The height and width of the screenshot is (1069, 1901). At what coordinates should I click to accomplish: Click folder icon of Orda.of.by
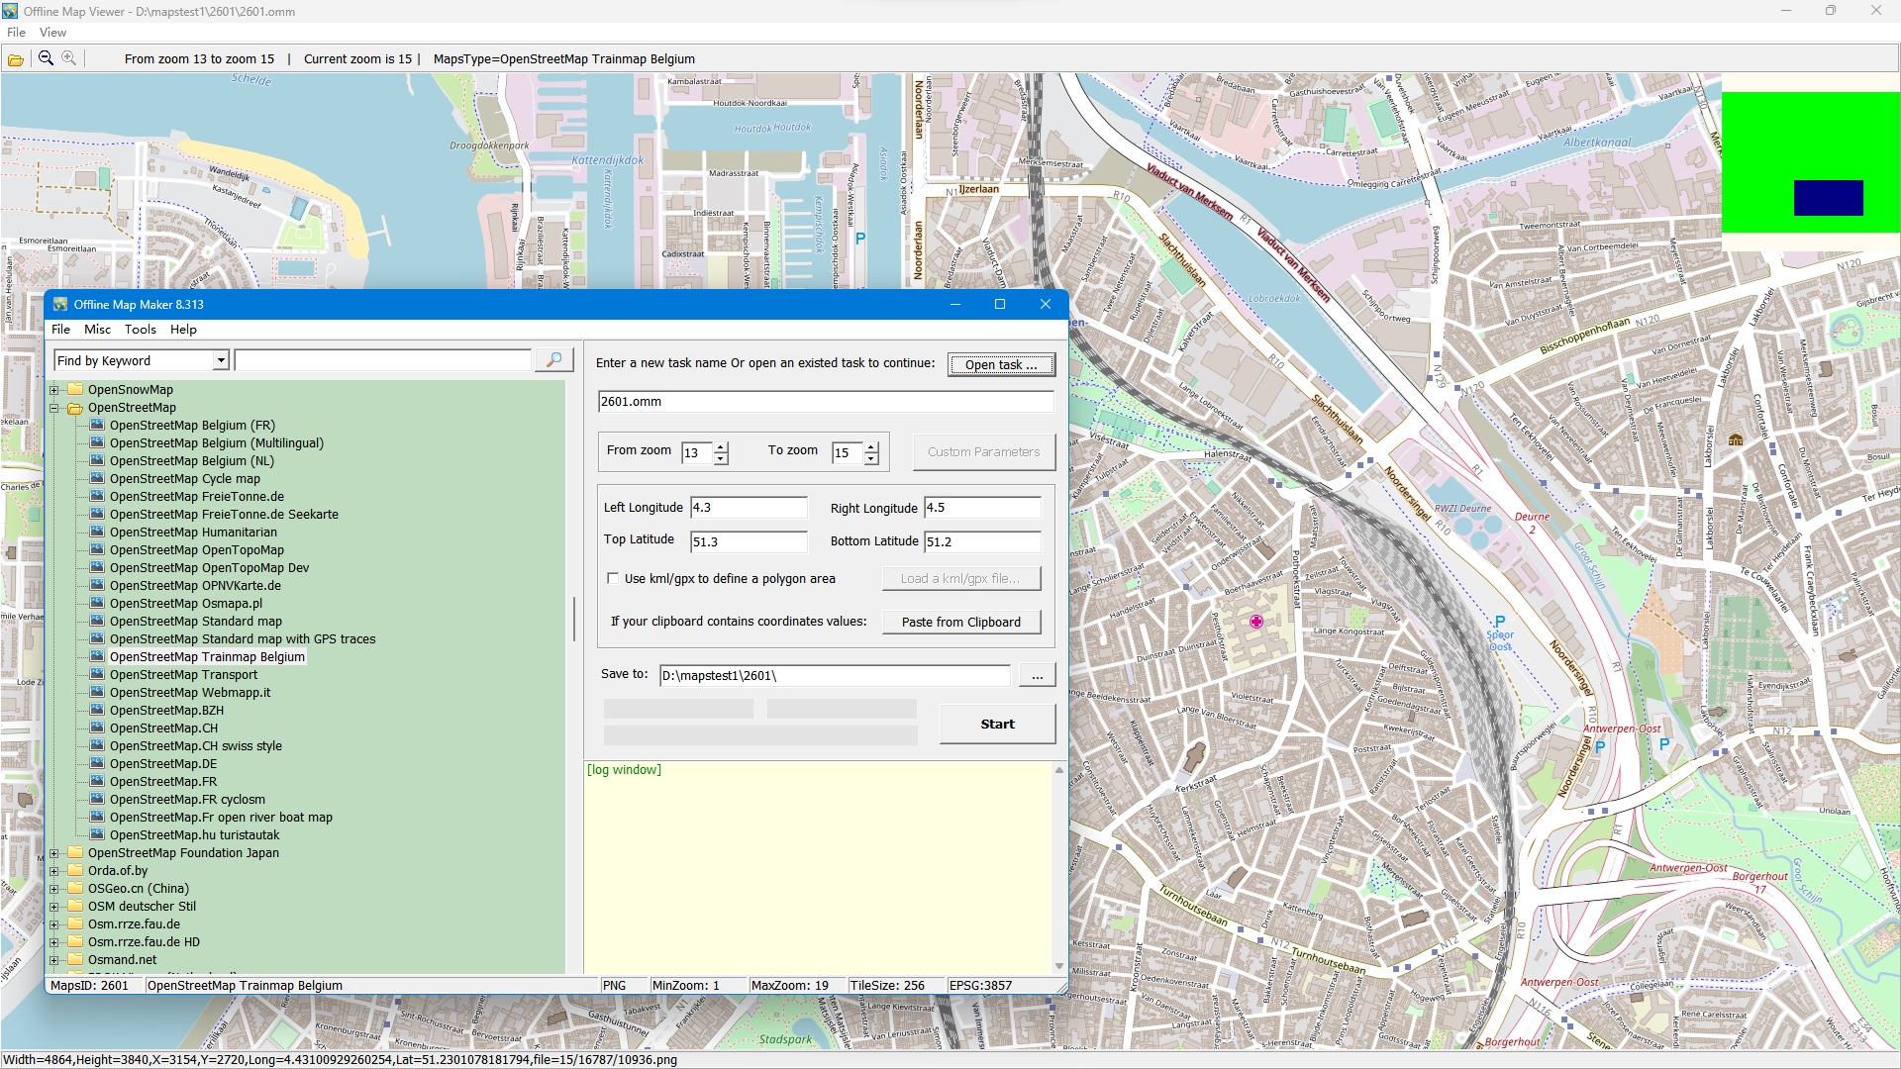tap(75, 871)
